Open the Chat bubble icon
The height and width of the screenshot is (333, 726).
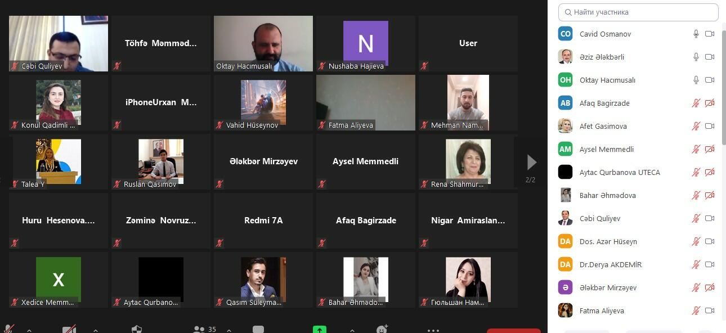click(258, 329)
